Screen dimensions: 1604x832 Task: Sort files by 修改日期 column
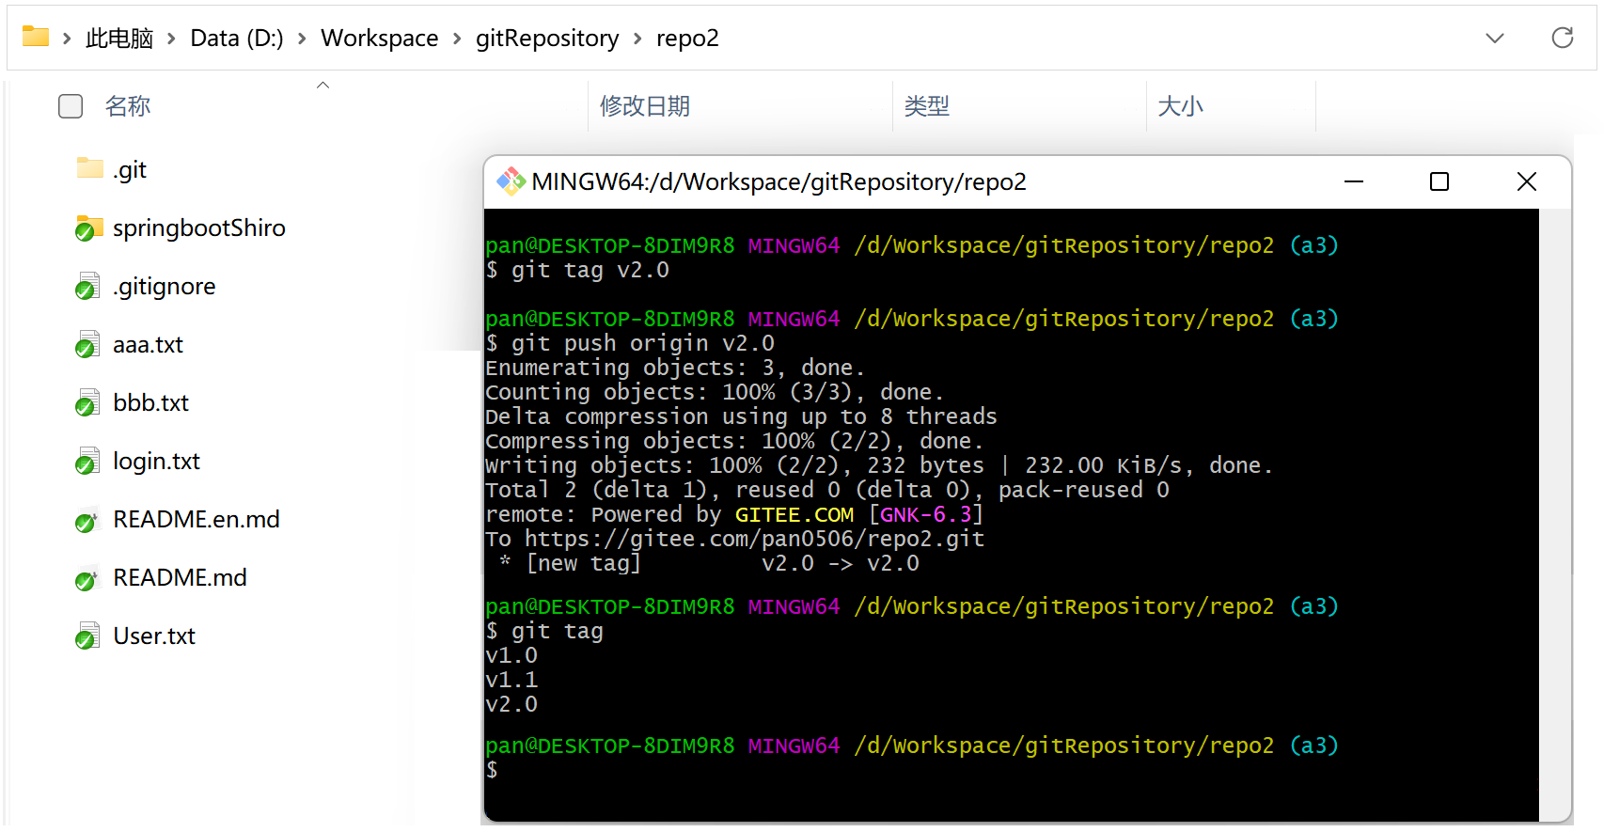click(x=645, y=106)
